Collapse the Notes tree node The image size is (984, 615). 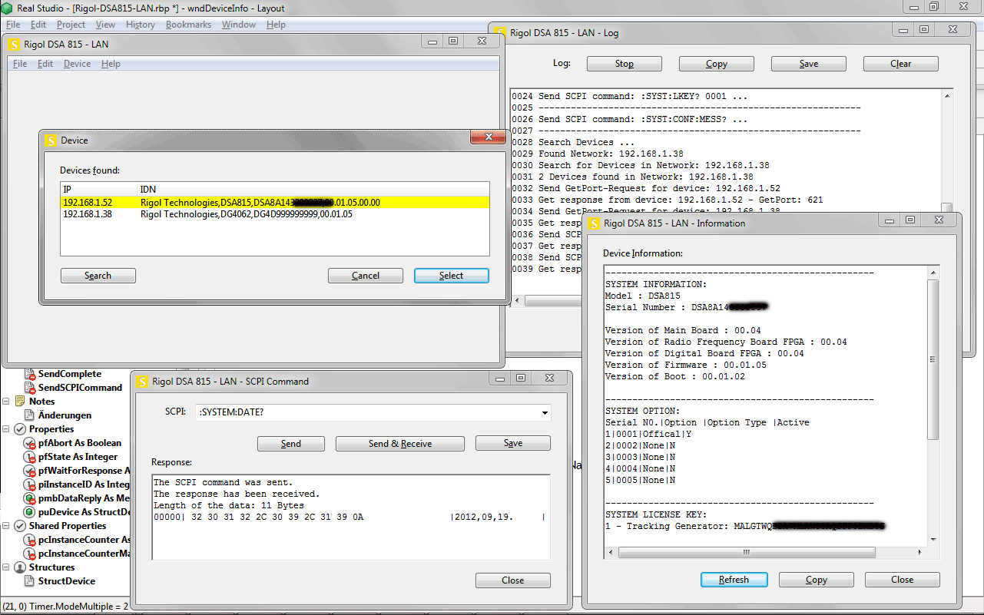pyautogui.click(x=7, y=402)
